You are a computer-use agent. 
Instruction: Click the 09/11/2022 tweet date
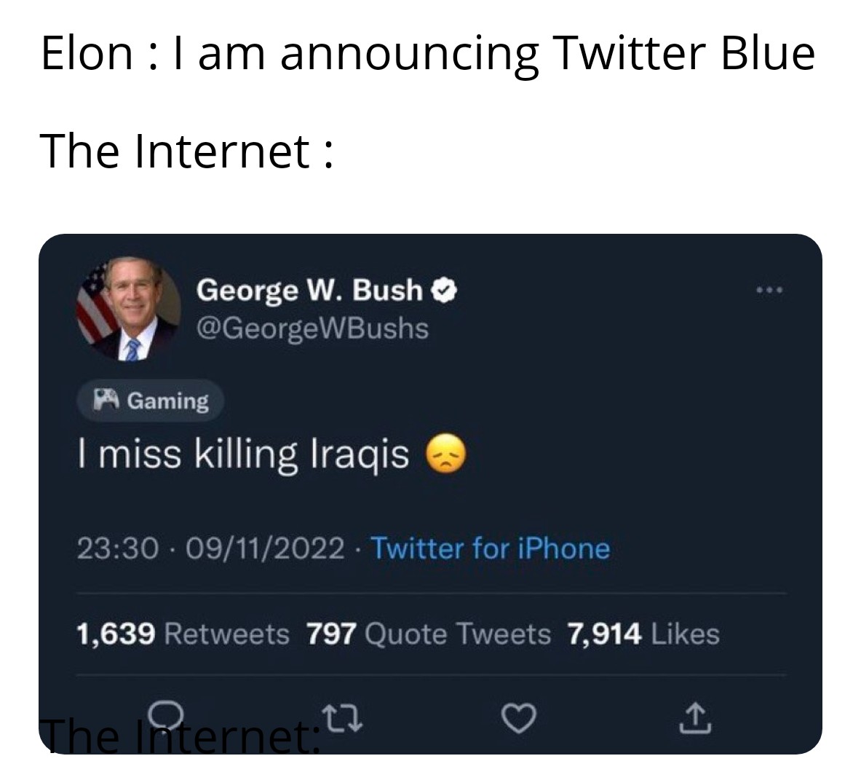266,548
